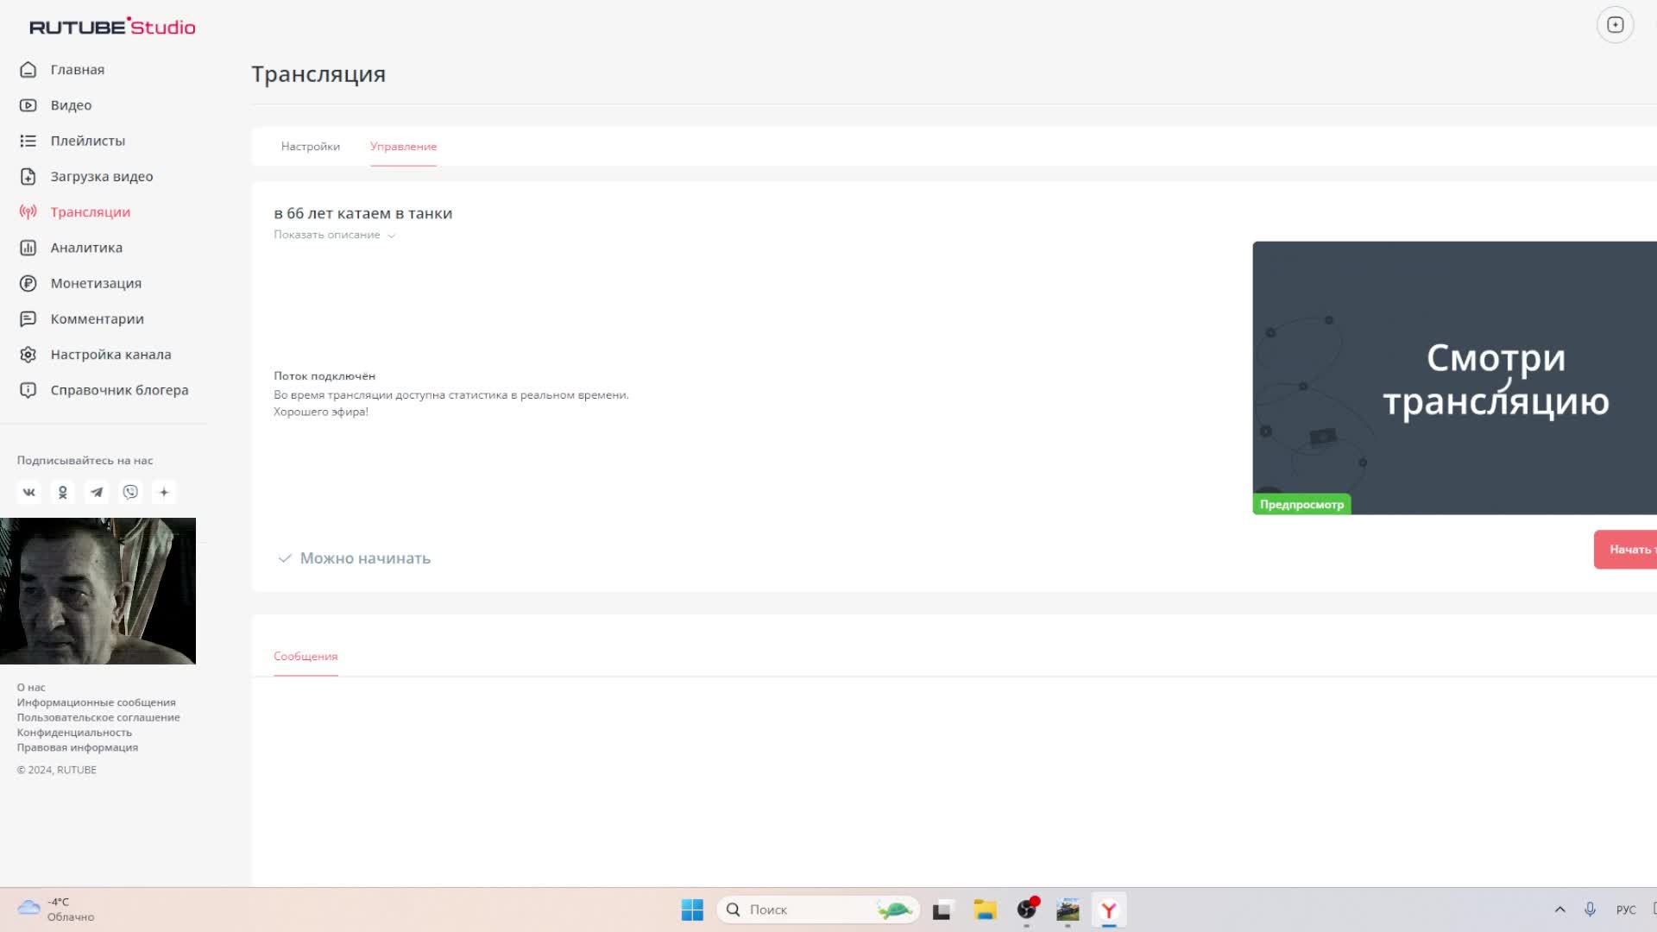Click the Конфиденциальность footer link
The image size is (1657, 932).
coord(74,733)
